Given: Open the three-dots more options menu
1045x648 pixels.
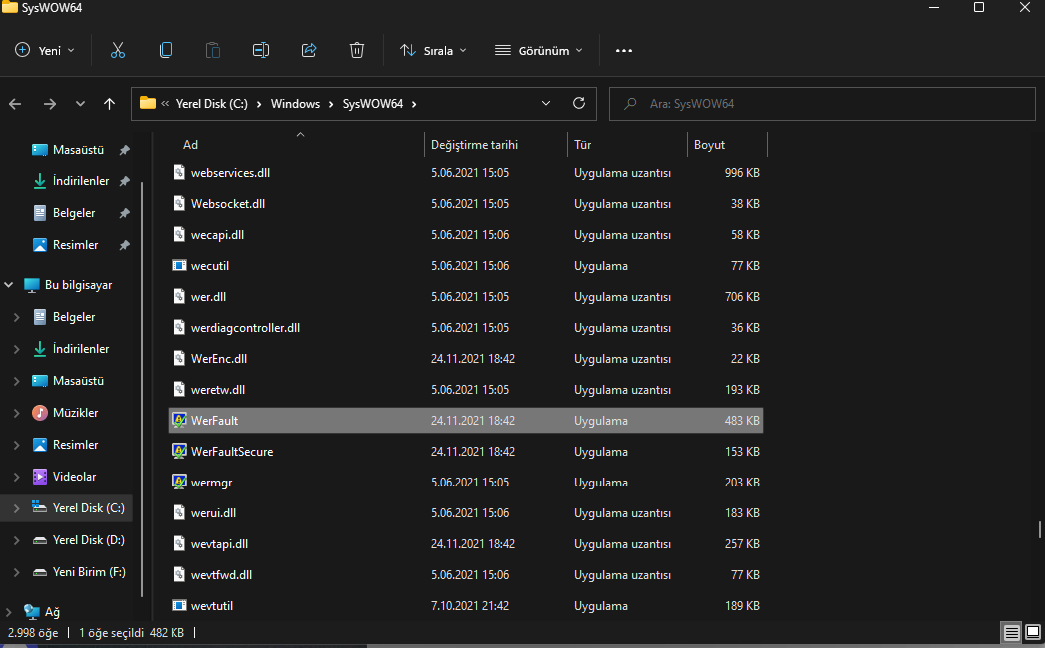Looking at the screenshot, I should (x=624, y=50).
